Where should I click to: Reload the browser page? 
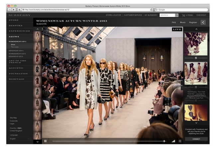[151, 10]
